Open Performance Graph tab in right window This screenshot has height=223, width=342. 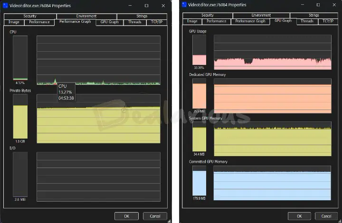coord(250,21)
